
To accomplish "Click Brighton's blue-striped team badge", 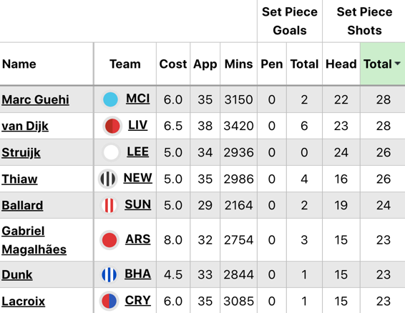I will [109, 274].
